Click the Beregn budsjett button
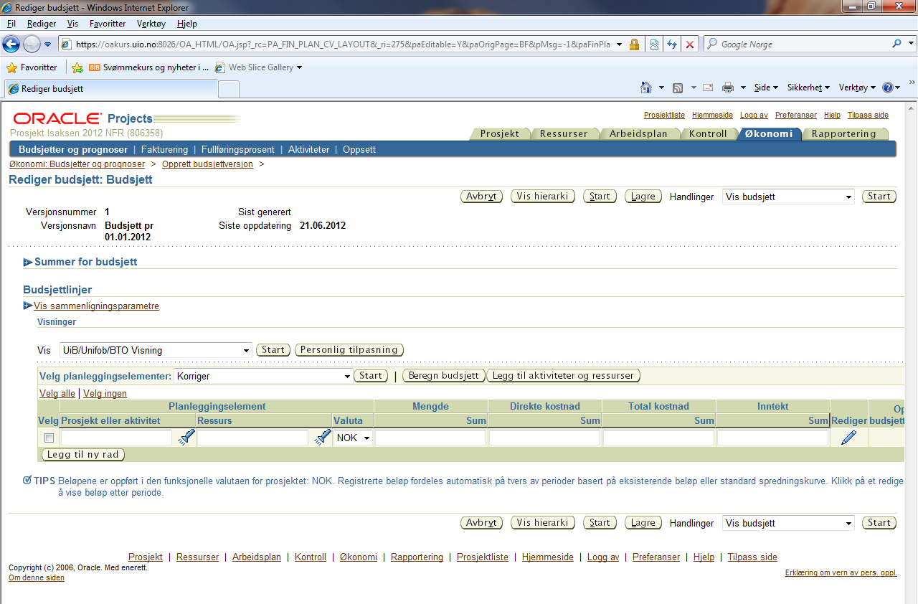 coord(444,376)
